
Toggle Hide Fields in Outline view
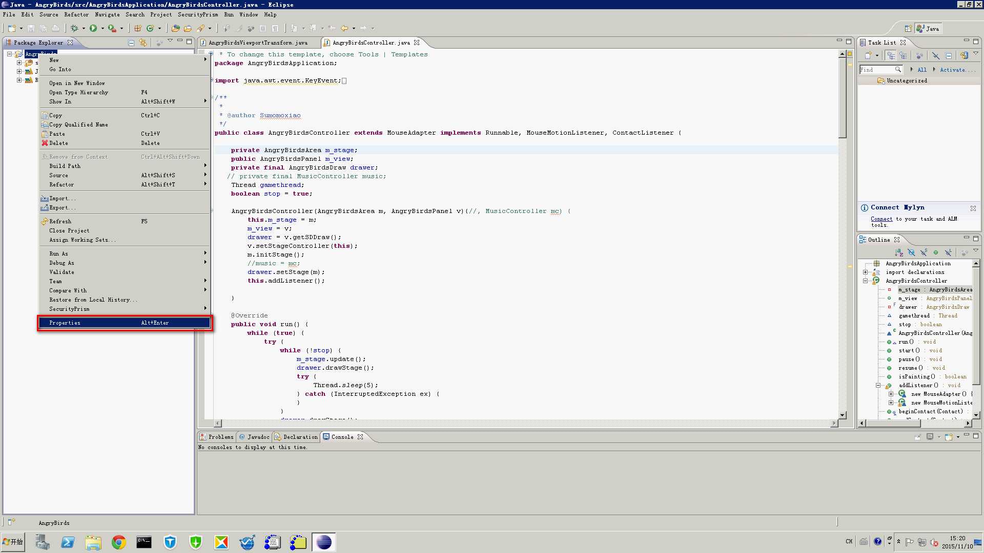tap(911, 252)
